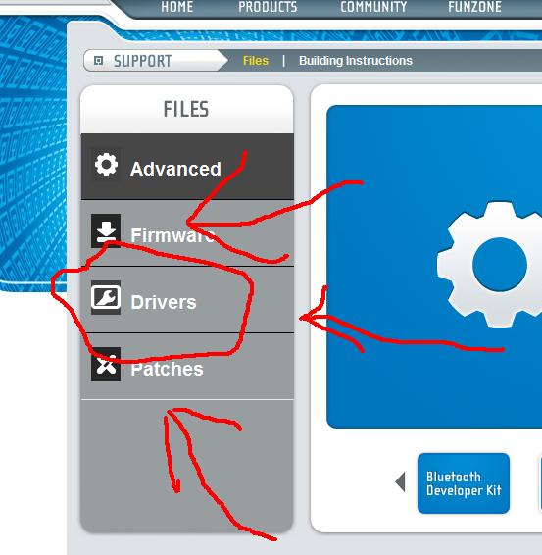Open the Patches category label
The width and height of the screenshot is (542, 555).
point(167,369)
